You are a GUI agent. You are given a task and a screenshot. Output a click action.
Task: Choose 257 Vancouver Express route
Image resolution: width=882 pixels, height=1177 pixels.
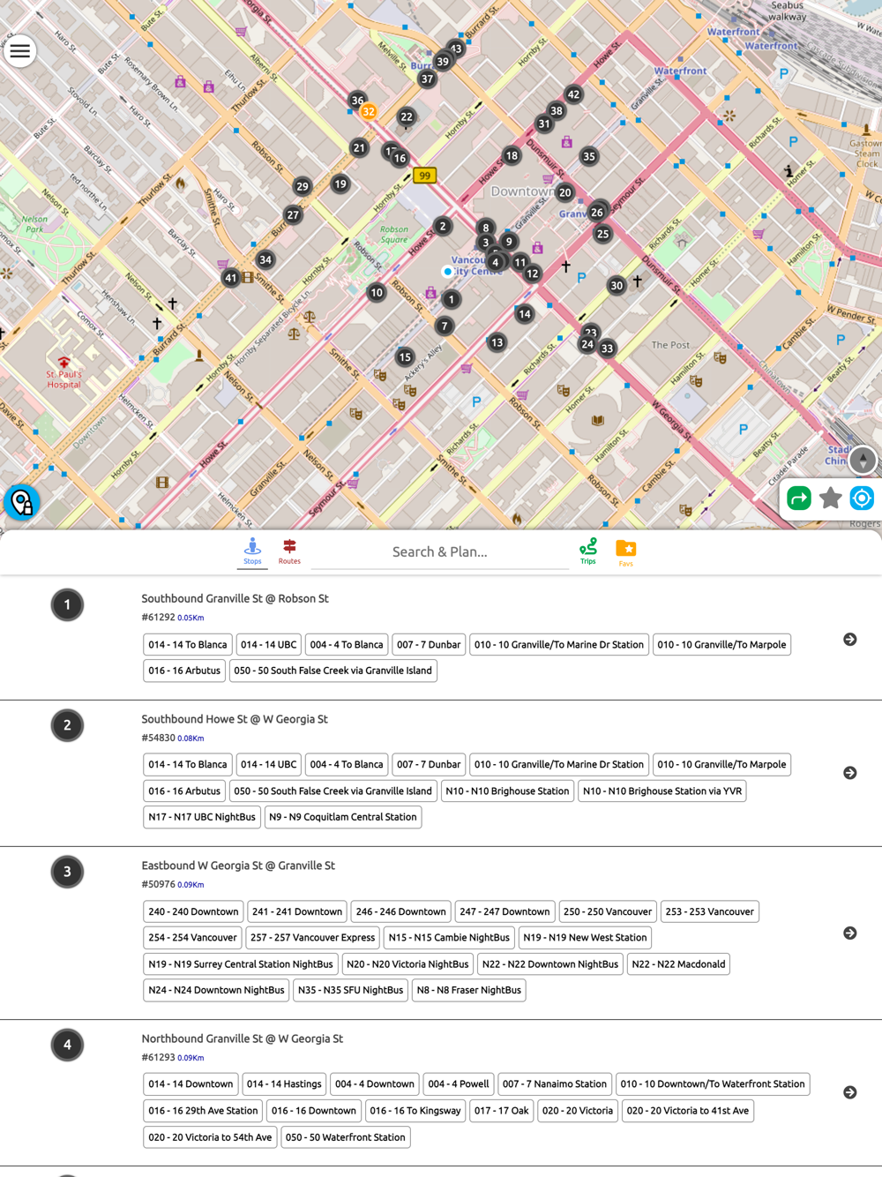[x=313, y=938]
